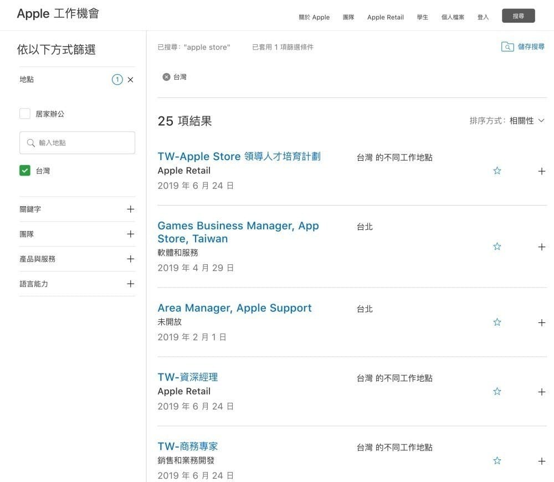Uncheck the 台灣 location checkbox
This screenshot has height=482, width=554.
tap(25, 171)
